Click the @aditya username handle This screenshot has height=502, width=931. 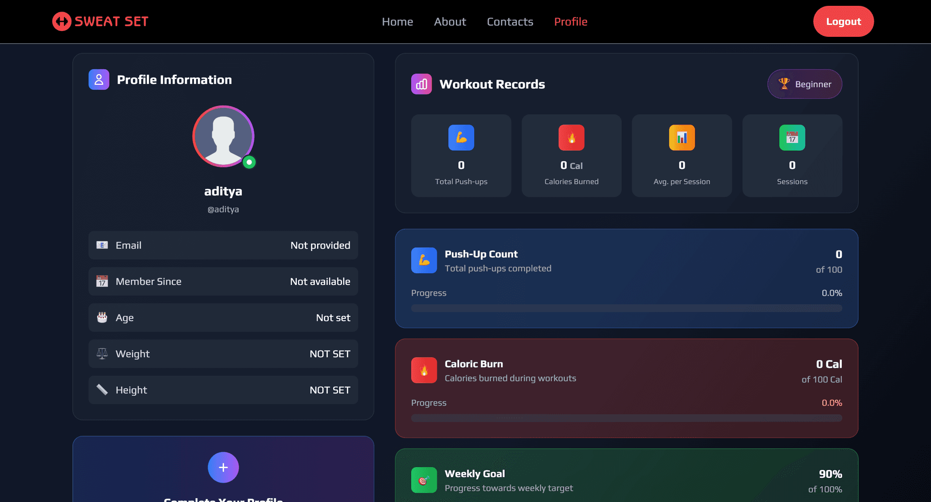(x=223, y=209)
